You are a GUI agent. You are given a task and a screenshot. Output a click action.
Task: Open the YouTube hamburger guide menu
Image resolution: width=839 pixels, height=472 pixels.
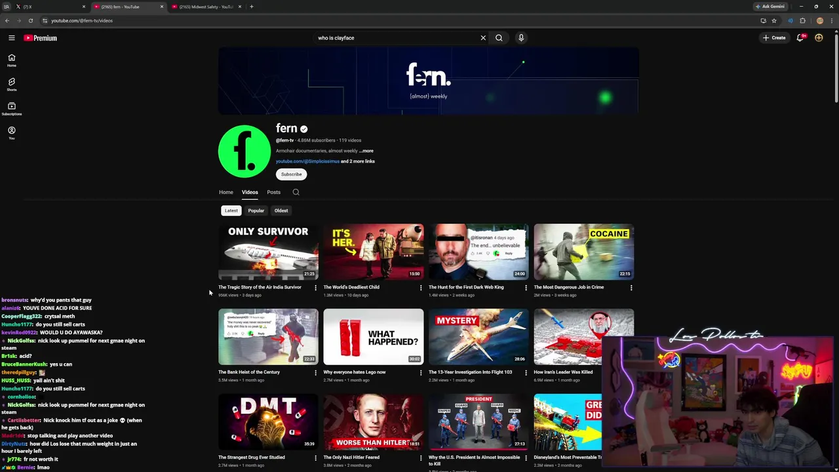pyautogui.click(x=11, y=38)
